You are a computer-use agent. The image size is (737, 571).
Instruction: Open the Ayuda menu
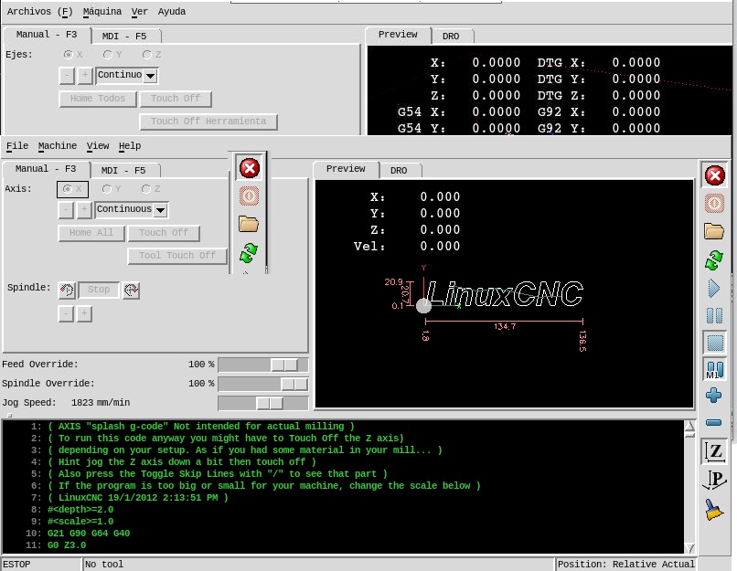click(172, 11)
